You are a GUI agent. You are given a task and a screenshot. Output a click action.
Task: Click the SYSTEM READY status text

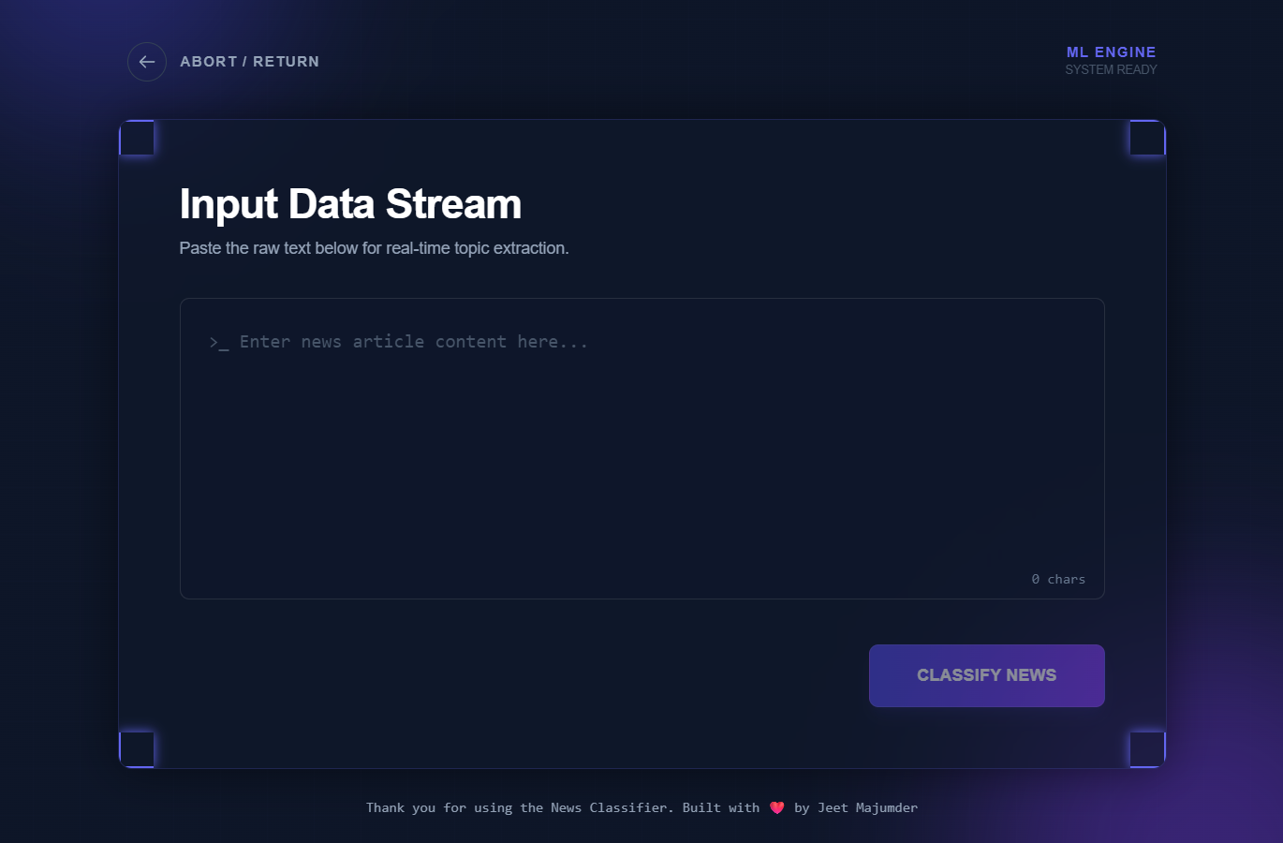[x=1111, y=70]
